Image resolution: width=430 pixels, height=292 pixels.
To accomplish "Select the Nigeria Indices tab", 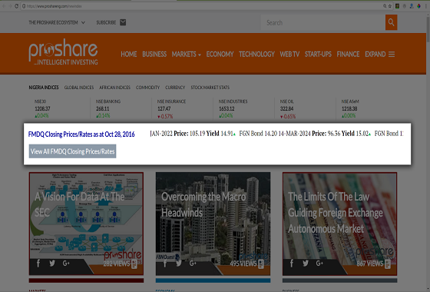I will coord(44,88).
